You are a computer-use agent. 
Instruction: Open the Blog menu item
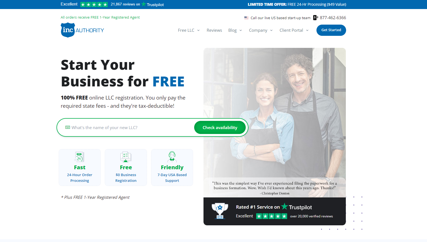(x=232, y=30)
